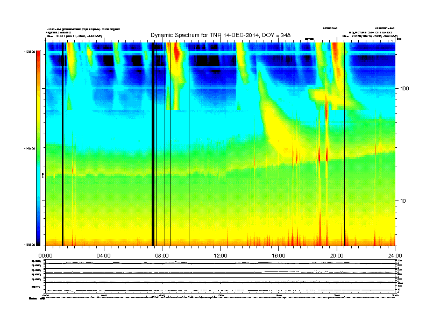Click the vertical rainbow color bar

[38, 148]
